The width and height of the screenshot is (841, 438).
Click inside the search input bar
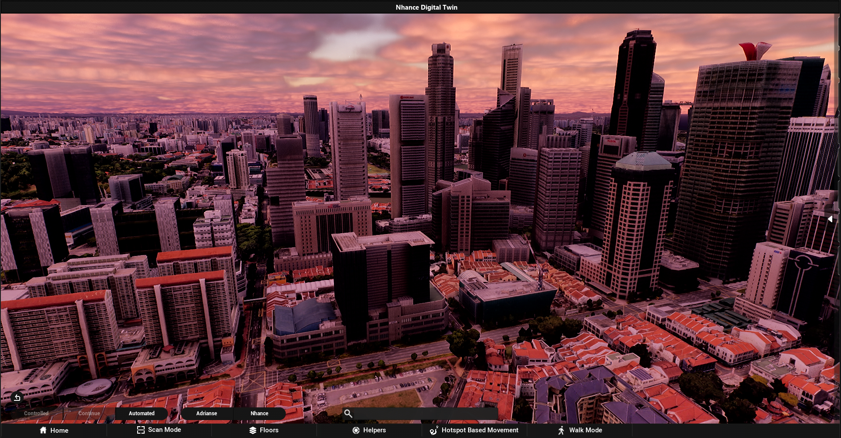coord(421,413)
